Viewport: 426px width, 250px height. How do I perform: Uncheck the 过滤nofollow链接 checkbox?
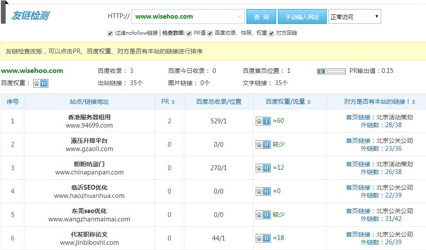(110, 33)
